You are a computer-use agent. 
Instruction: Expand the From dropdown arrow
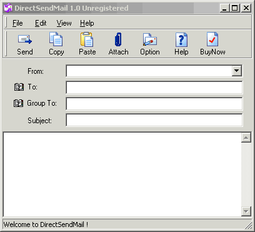tap(236, 71)
